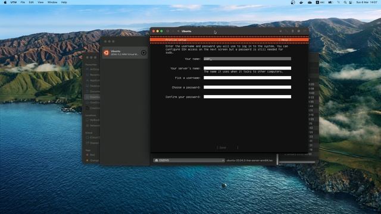Screen dimensions: 381x214
Task: Focus the Pick a username field
Action: point(247,78)
